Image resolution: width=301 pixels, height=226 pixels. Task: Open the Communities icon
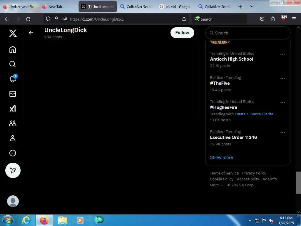[13, 123]
